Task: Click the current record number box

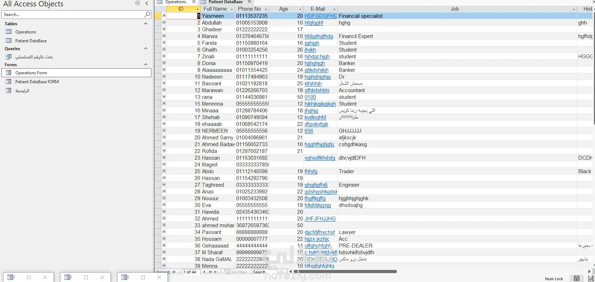Action: click(x=191, y=272)
